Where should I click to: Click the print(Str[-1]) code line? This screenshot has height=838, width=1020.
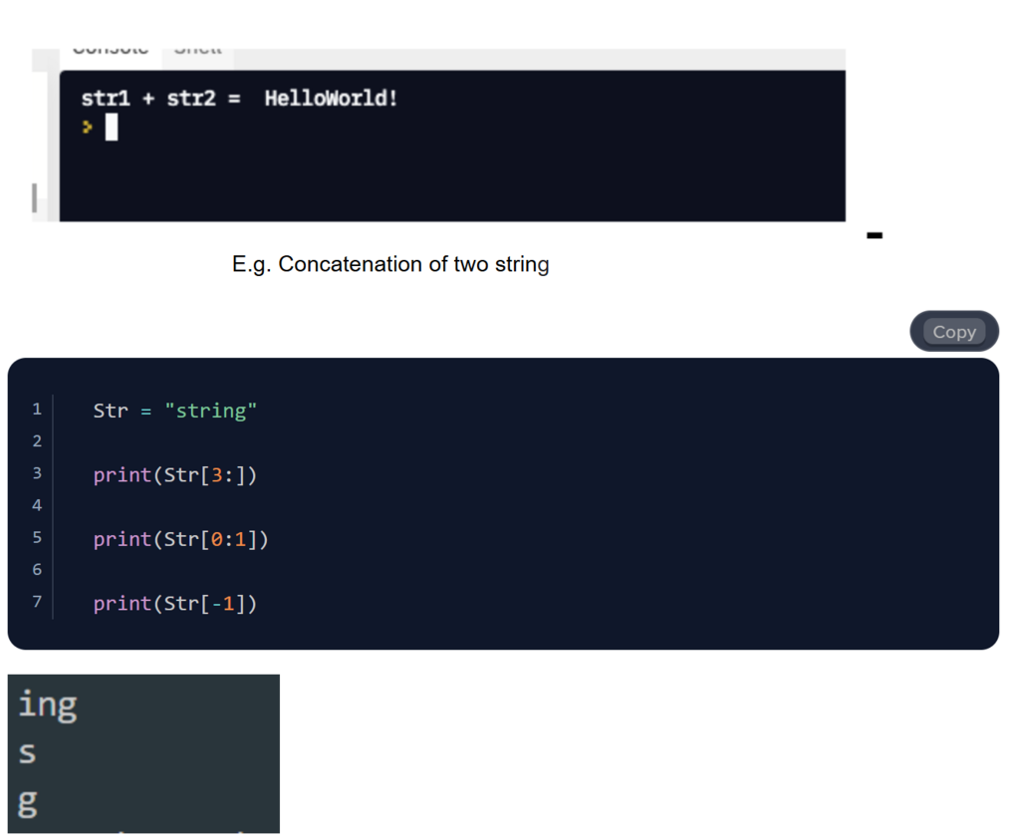pos(174,603)
